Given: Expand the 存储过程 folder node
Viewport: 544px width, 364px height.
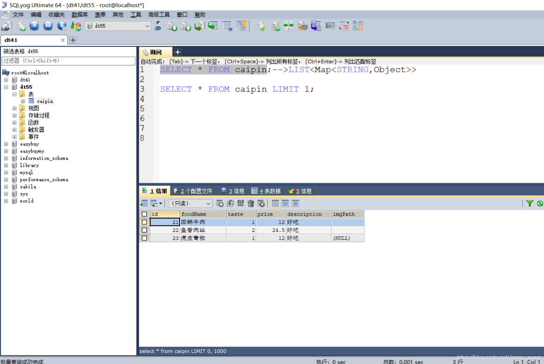Looking at the screenshot, I should [x=14, y=115].
